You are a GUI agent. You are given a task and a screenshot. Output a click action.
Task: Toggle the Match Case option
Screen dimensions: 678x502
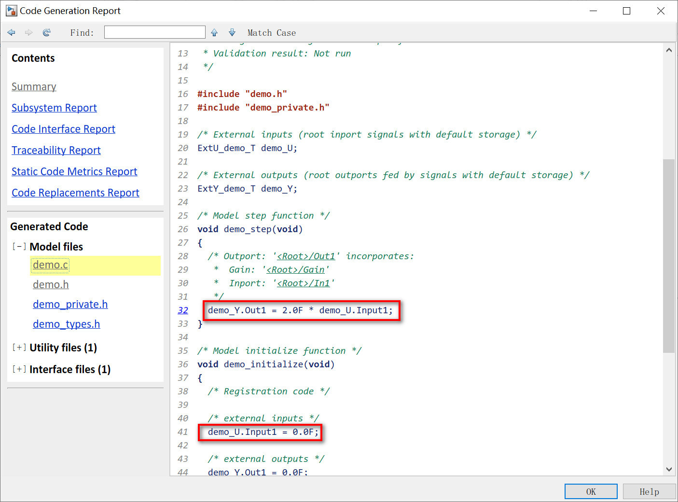272,33
